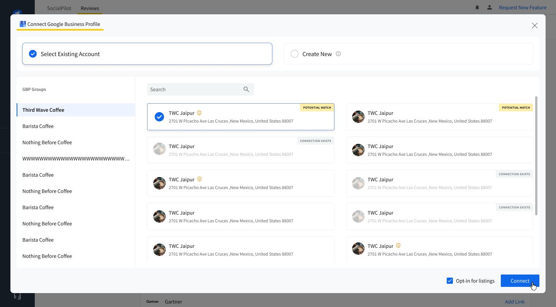Uncheck the blue checkmark on selected TWC Jaipur

point(159,117)
